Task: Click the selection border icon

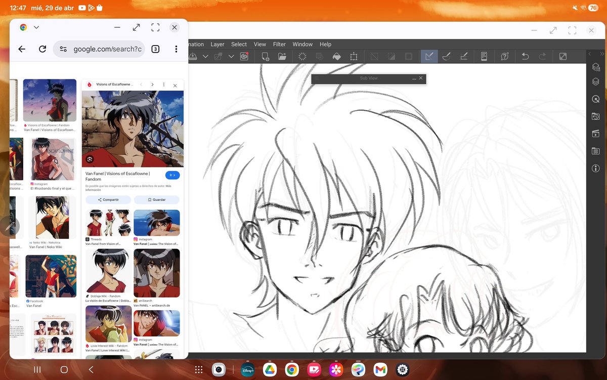Action: click(408, 57)
